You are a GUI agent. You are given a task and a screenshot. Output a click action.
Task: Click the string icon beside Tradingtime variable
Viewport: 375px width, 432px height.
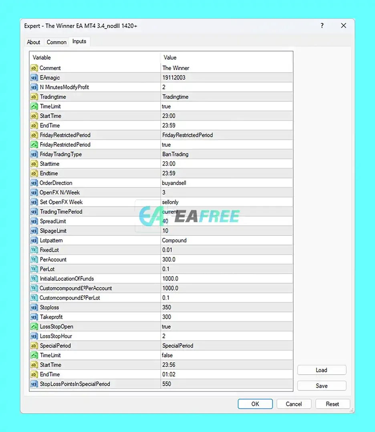(x=34, y=97)
